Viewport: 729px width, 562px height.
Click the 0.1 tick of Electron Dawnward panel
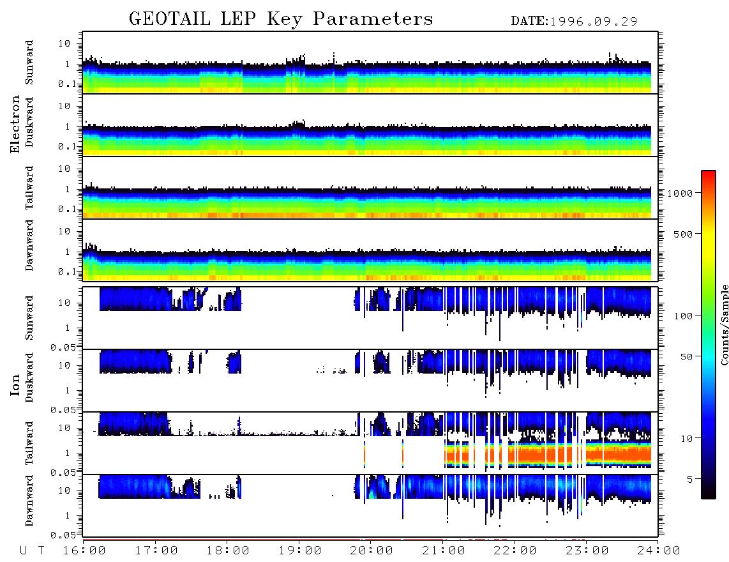pos(67,271)
